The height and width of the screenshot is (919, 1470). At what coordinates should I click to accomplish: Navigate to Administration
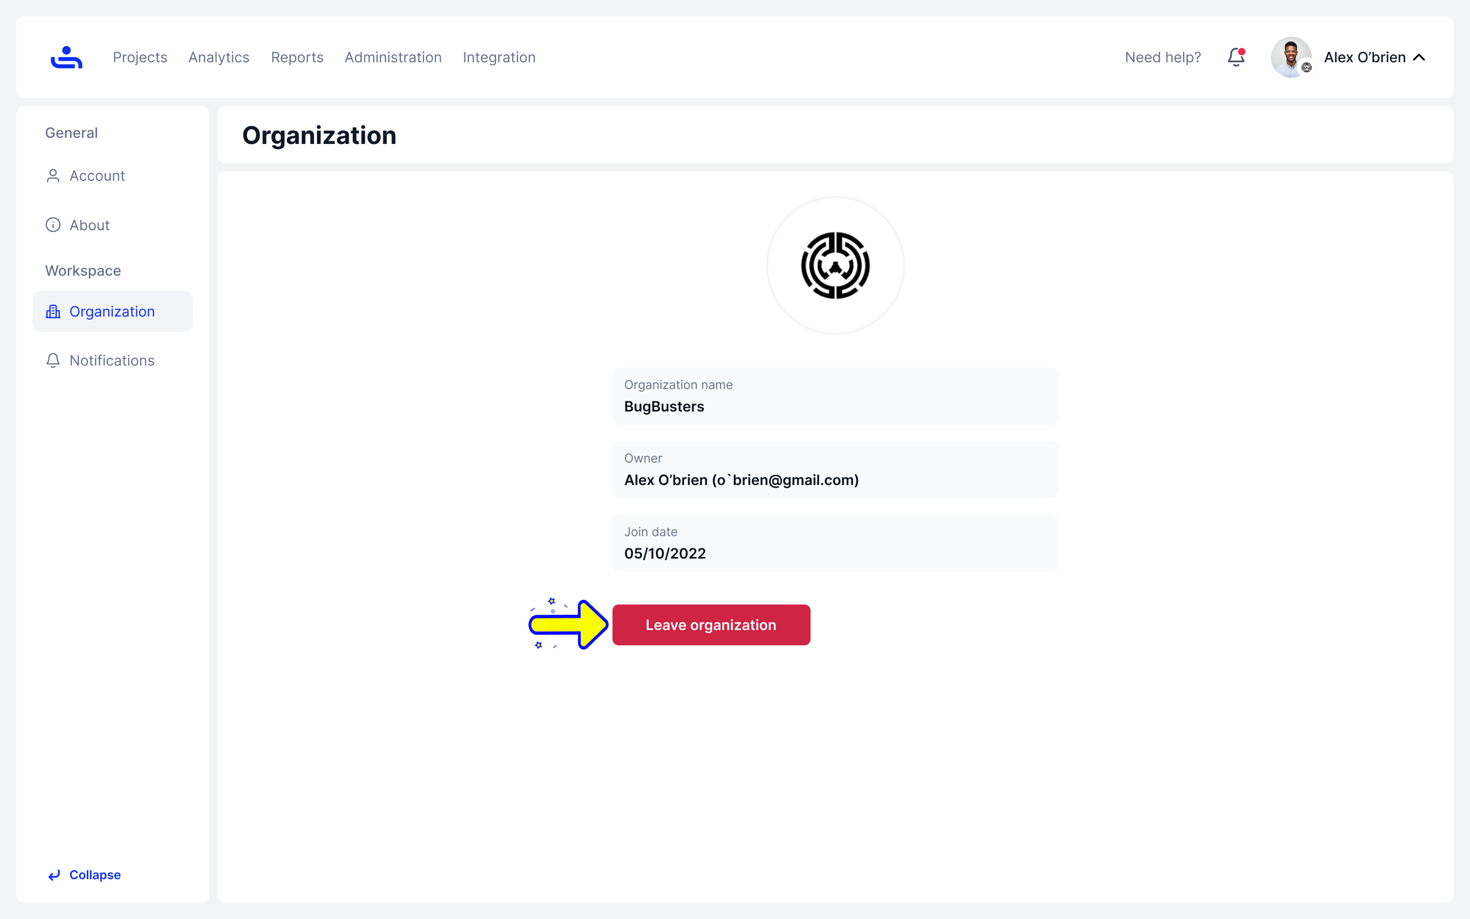[393, 57]
